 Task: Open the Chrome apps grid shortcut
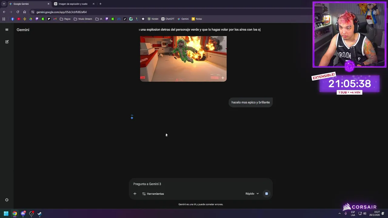[x=4, y=19]
